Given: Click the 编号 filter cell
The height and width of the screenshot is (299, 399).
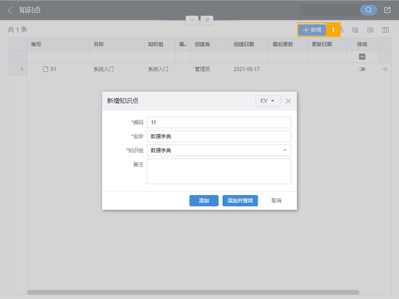Looking at the screenshot, I should (x=58, y=57).
